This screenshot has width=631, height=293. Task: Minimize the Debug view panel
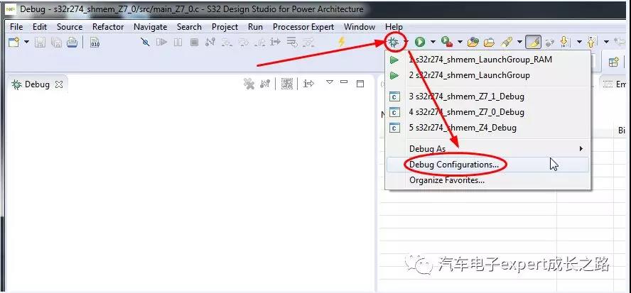(x=344, y=83)
